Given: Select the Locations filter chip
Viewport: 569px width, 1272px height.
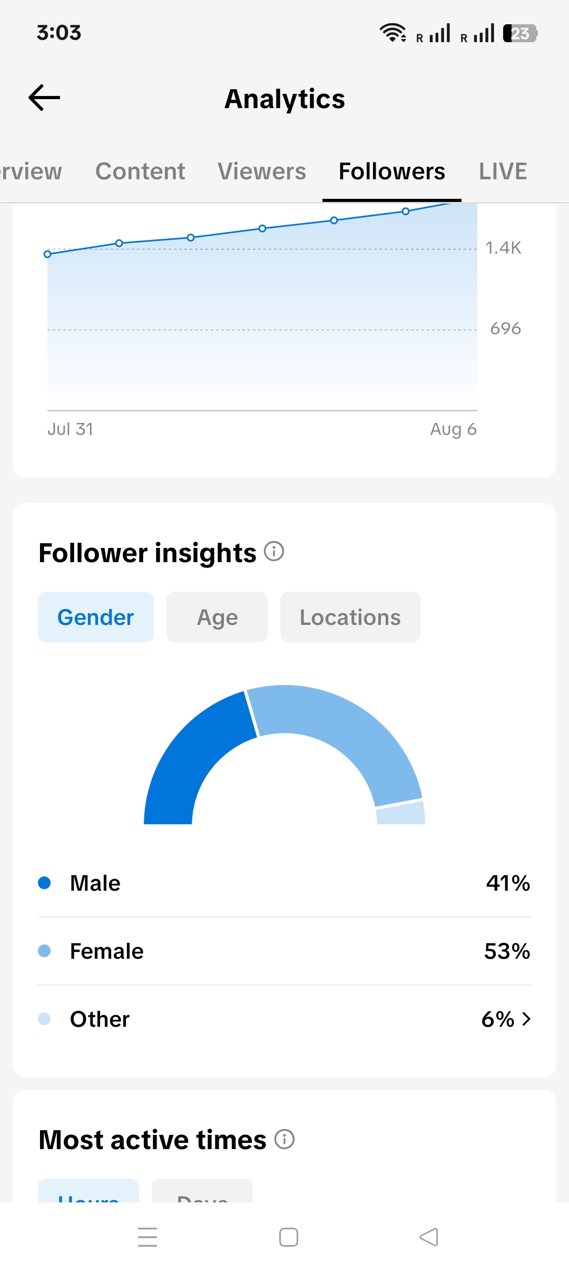Looking at the screenshot, I should point(350,617).
